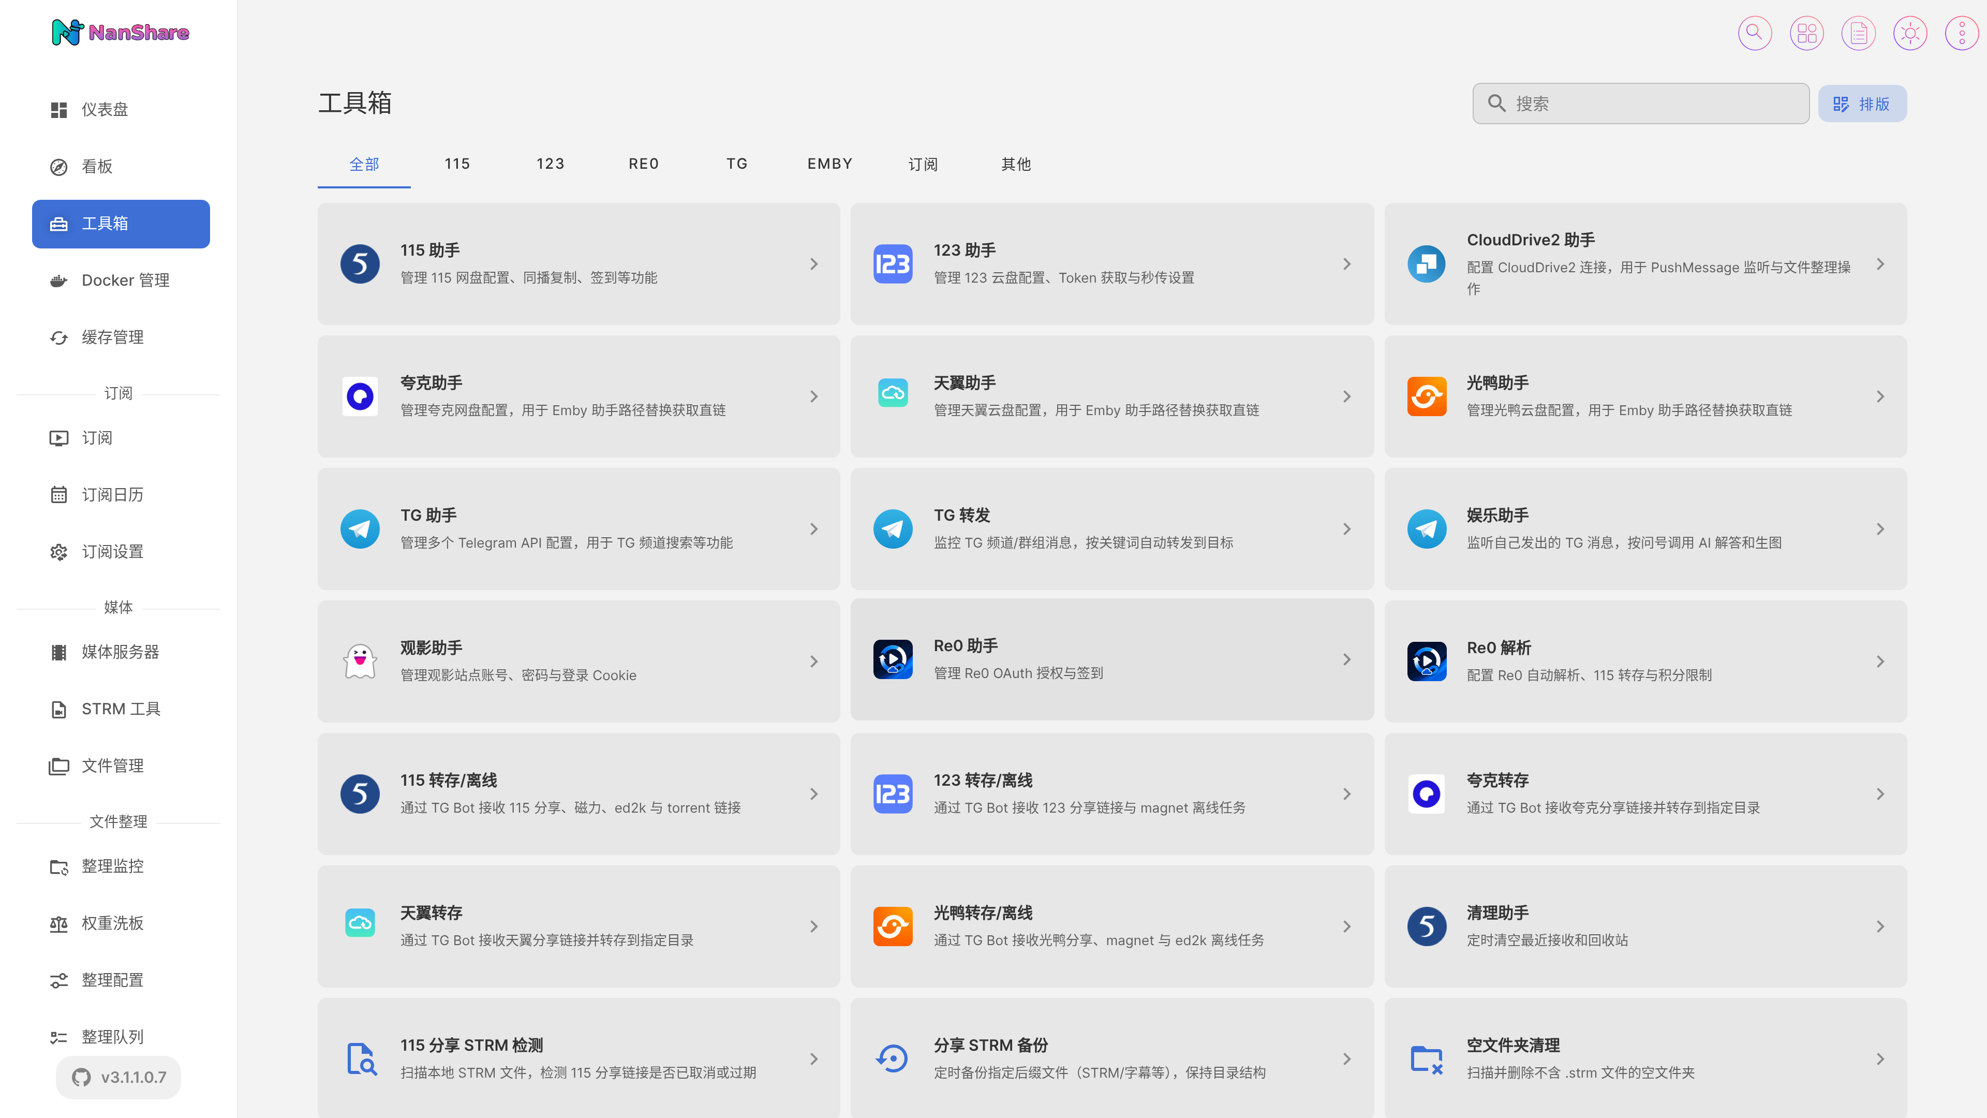The width and height of the screenshot is (1987, 1118).
Task: Open the 夸克转存 card
Action: 1645,794
